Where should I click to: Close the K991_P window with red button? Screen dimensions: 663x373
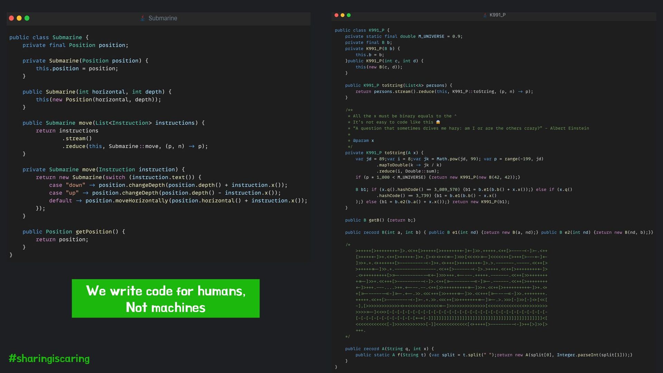coord(336,15)
